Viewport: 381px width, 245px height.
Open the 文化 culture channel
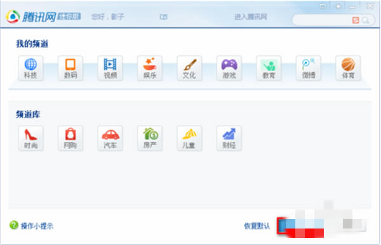click(x=189, y=68)
